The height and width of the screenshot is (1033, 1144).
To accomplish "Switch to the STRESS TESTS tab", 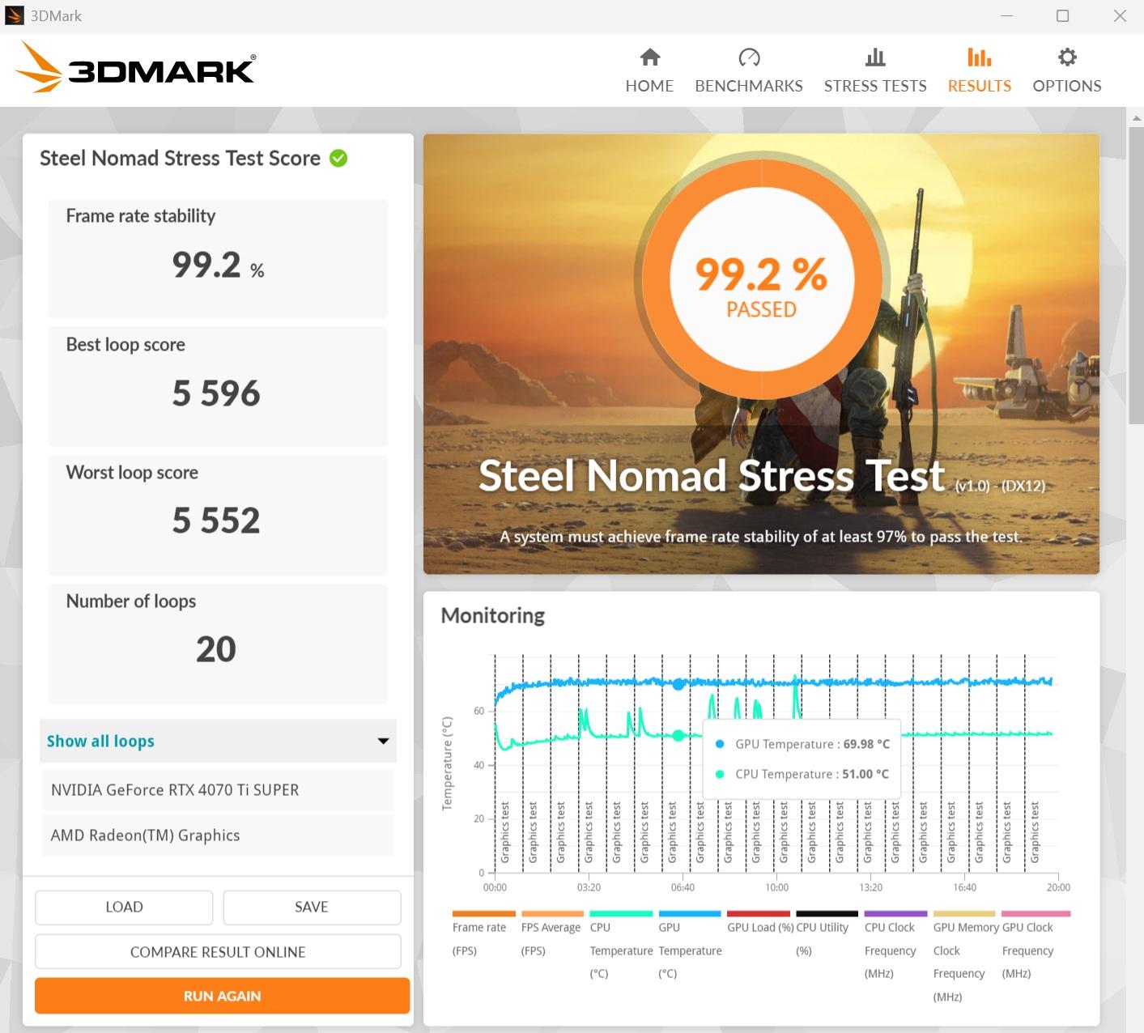I will pyautogui.click(x=875, y=70).
